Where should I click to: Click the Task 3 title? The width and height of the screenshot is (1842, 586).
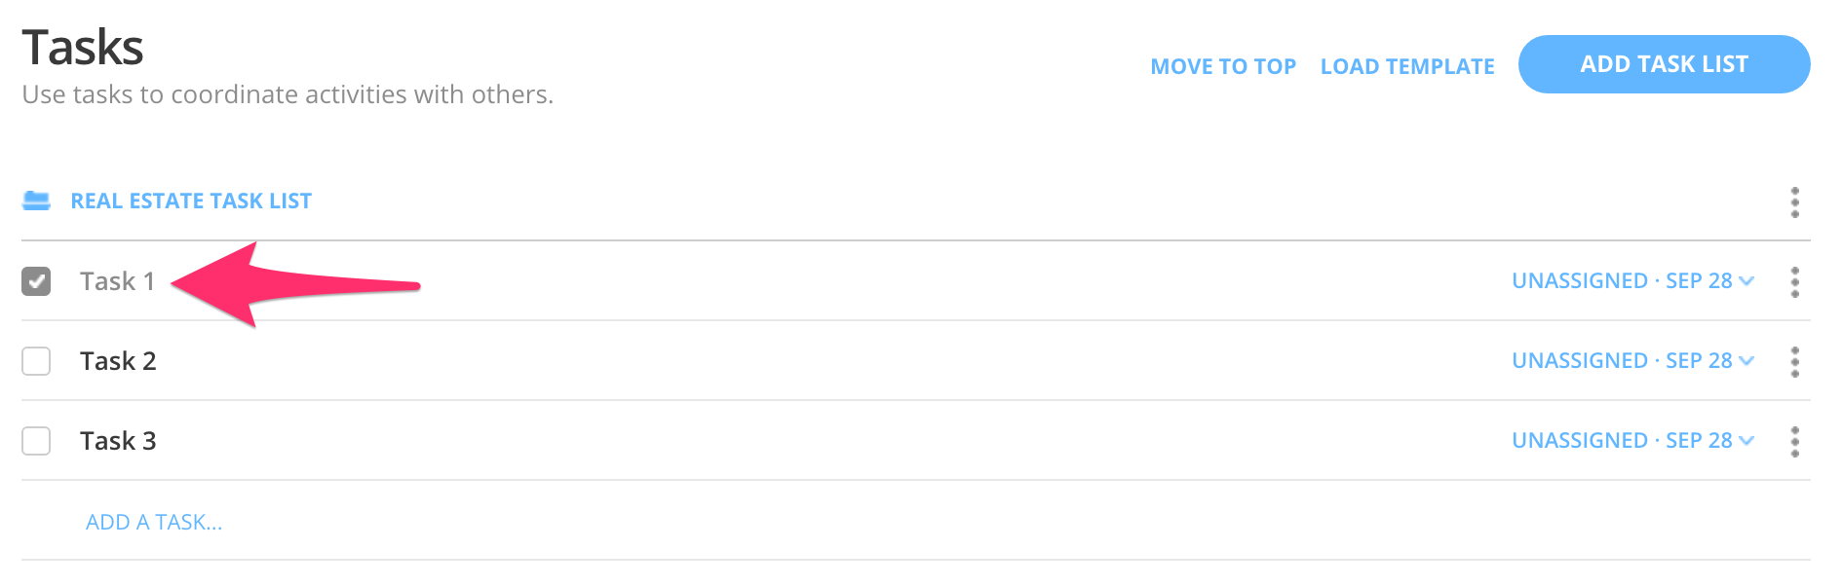119,441
